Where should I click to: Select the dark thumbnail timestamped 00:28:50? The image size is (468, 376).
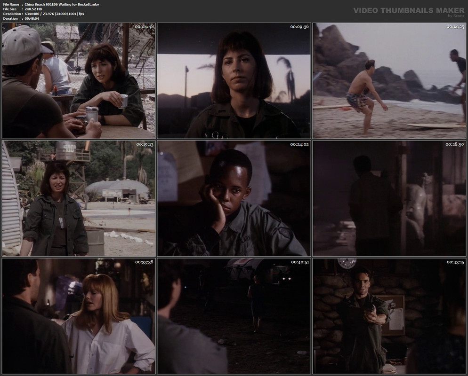pyautogui.click(x=389, y=198)
